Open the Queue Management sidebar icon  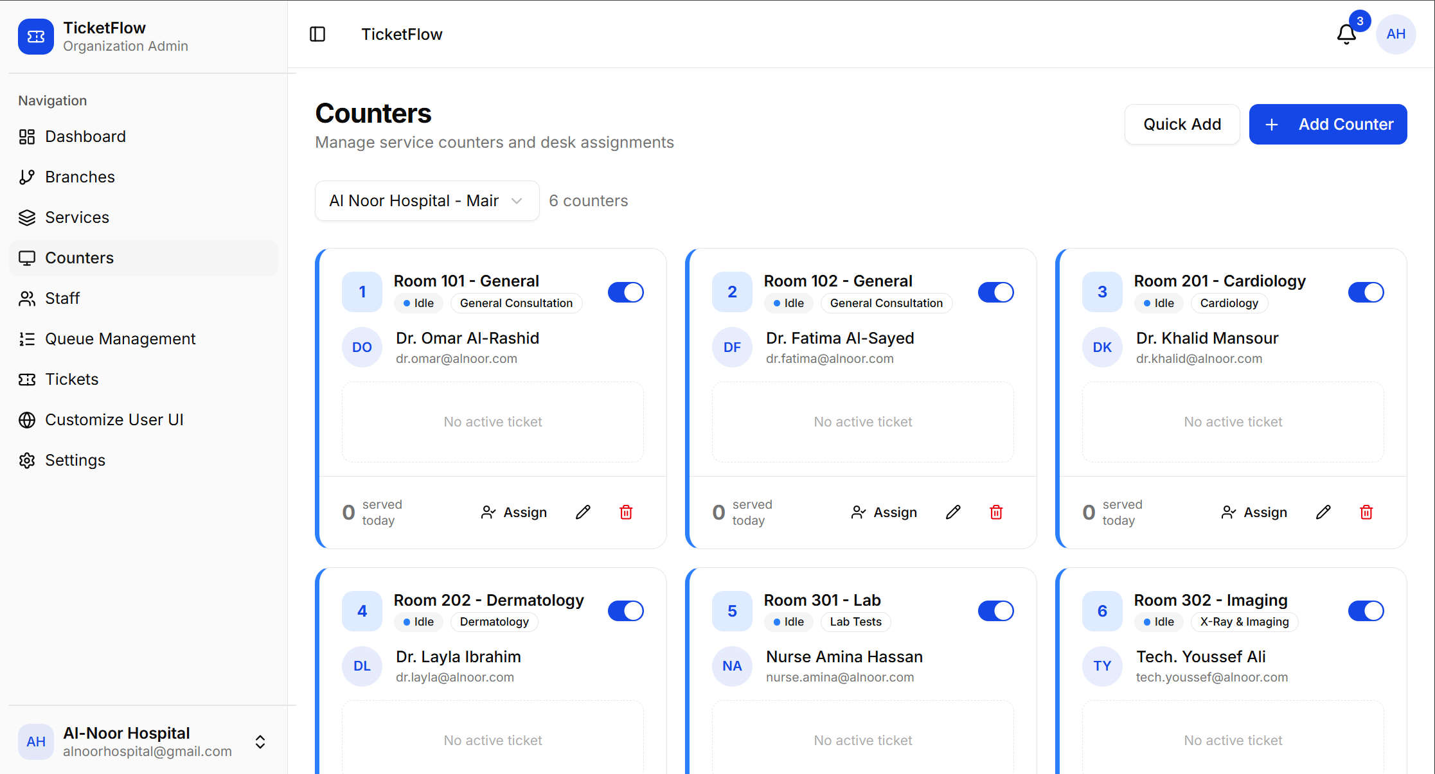(26, 339)
